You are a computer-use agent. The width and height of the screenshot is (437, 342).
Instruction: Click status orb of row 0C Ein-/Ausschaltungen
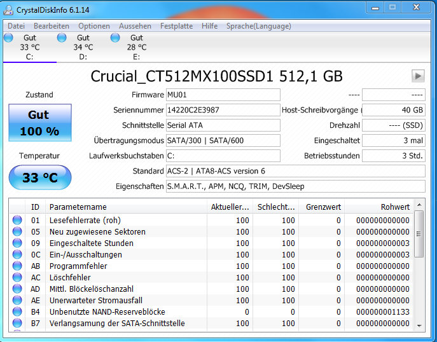pos(17,254)
